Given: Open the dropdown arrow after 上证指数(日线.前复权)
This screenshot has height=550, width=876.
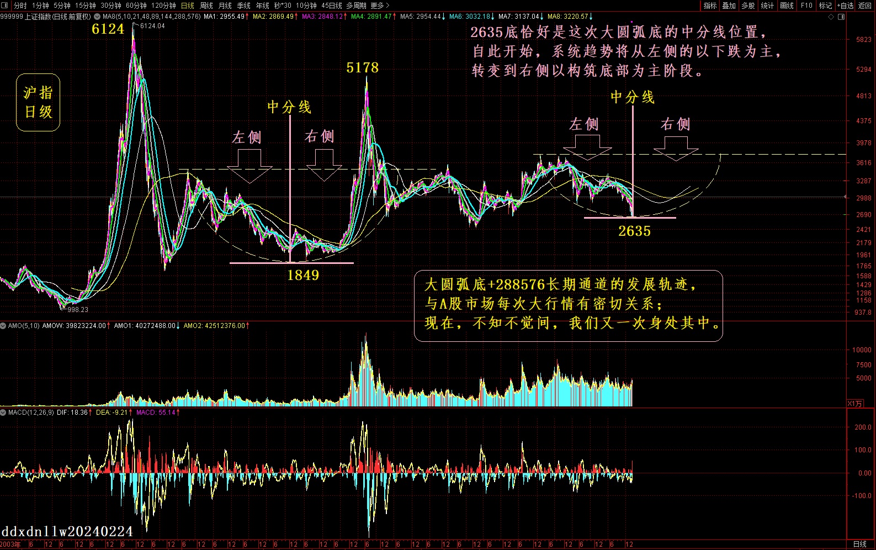Looking at the screenshot, I should (x=97, y=17).
